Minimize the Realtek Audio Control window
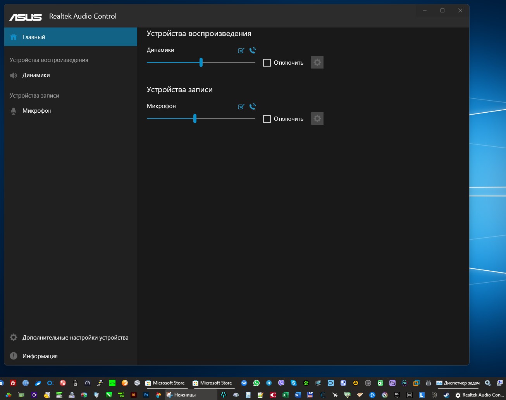Screen dimensions: 506x400 click(x=425, y=10)
